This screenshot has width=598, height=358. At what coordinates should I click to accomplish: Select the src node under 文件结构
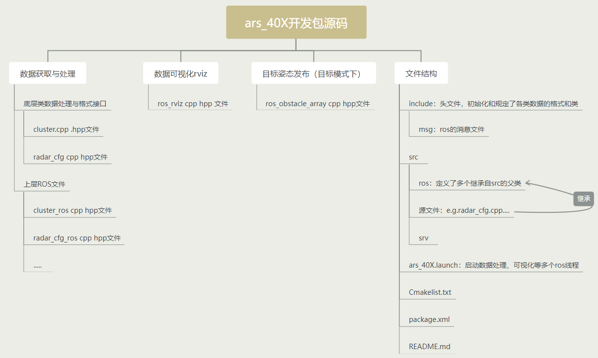click(x=413, y=157)
